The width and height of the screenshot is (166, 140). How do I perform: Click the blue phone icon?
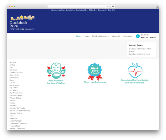click(138, 36)
